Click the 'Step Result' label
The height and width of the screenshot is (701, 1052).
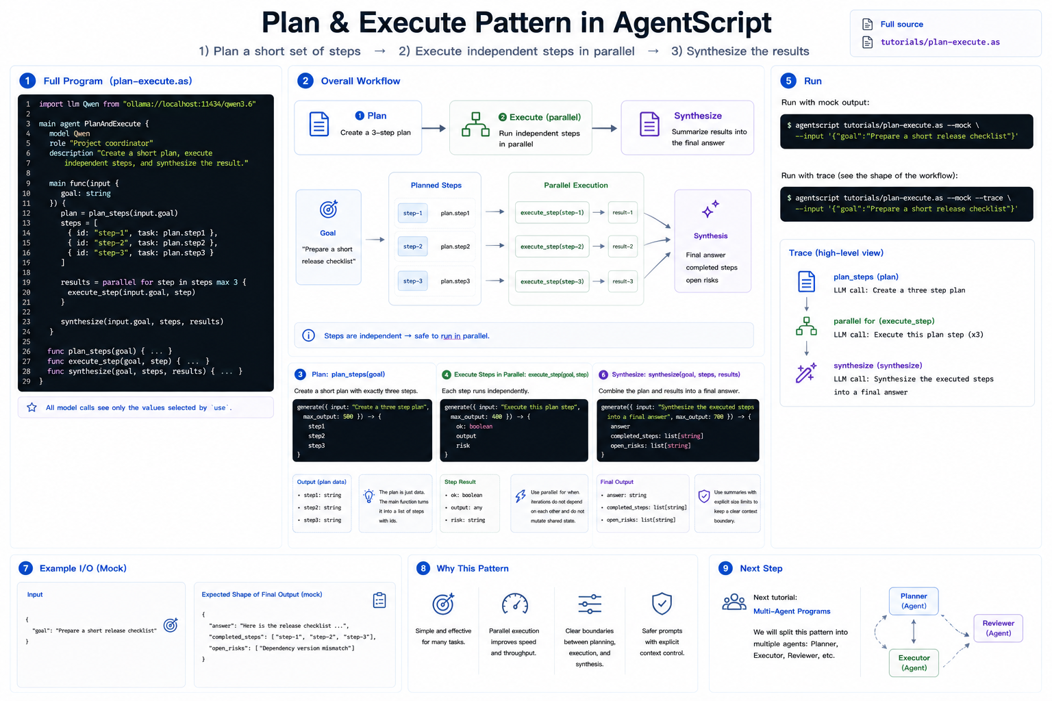click(x=460, y=482)
